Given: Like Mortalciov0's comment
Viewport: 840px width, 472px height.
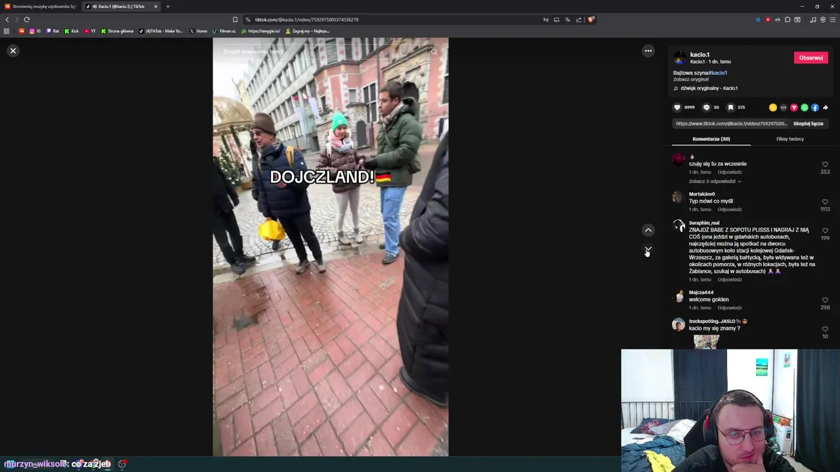Looking at the screenshot, I should 825,202.
